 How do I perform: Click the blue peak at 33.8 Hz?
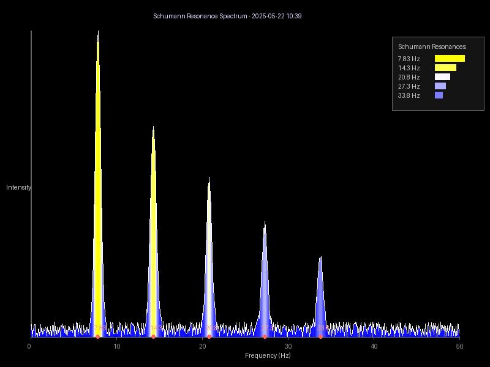tap(320, 297)
